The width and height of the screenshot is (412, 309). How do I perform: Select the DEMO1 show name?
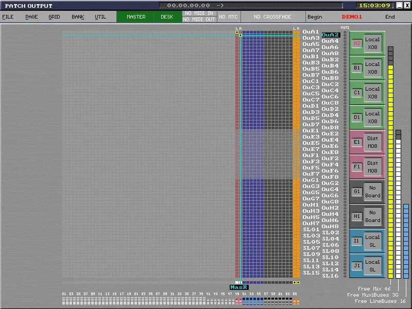[x=352, y=17]
